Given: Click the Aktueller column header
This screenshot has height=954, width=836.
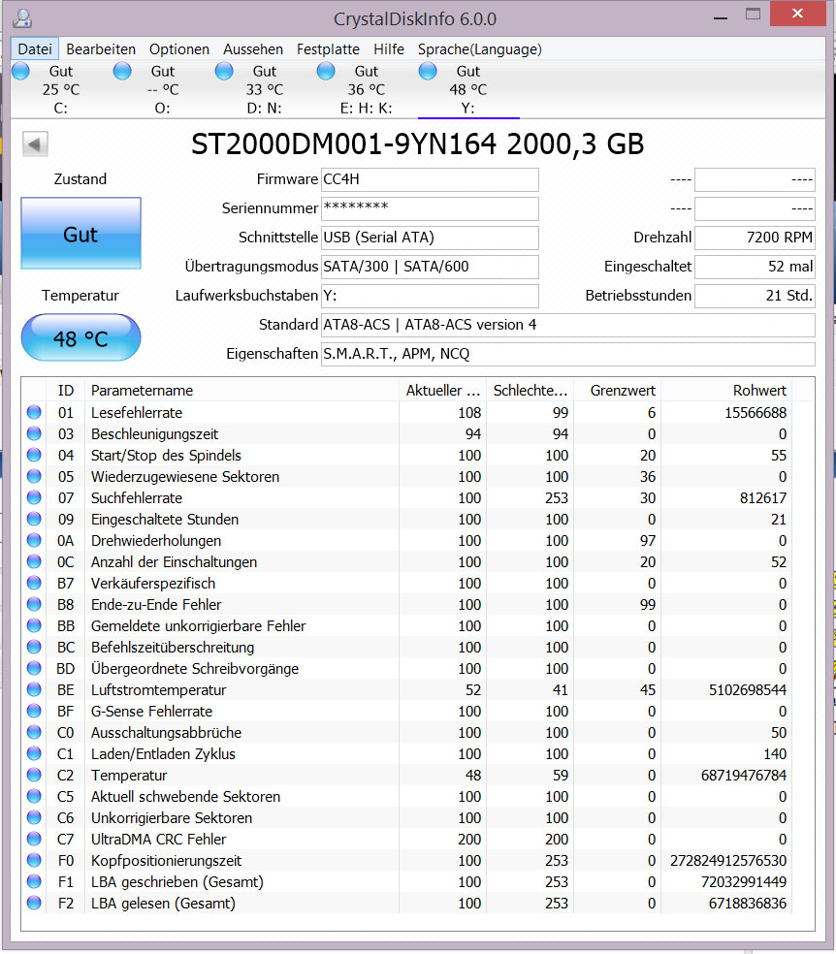Looking at the screenshot, I should pos(443,390).
